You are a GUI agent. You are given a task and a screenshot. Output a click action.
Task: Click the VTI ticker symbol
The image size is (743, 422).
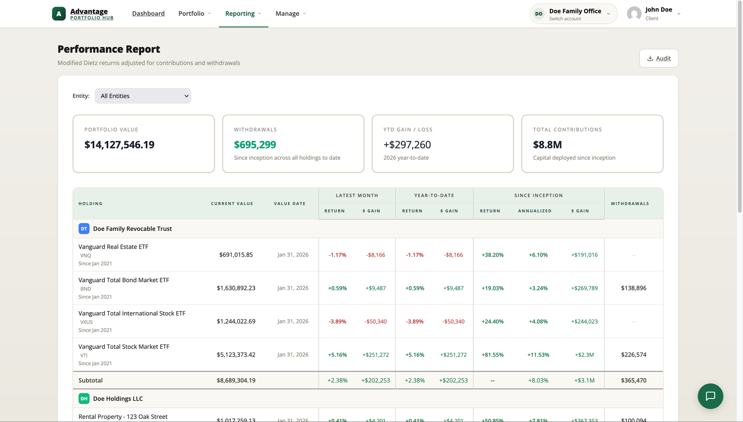(84, 356)
